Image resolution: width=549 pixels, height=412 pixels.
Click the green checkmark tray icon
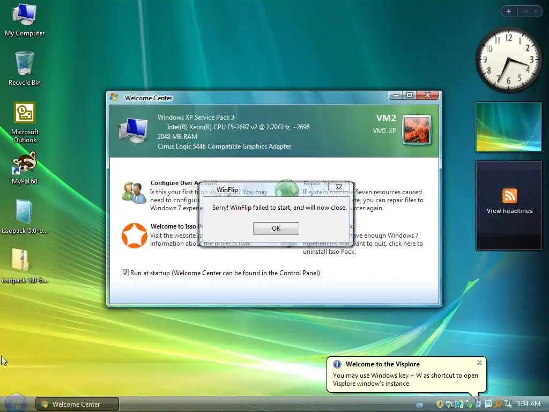(x=470, y=404)
